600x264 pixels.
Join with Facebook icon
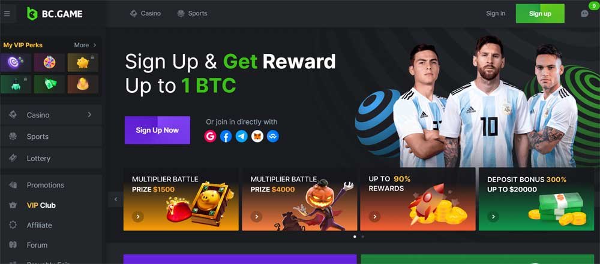[226, 136]
